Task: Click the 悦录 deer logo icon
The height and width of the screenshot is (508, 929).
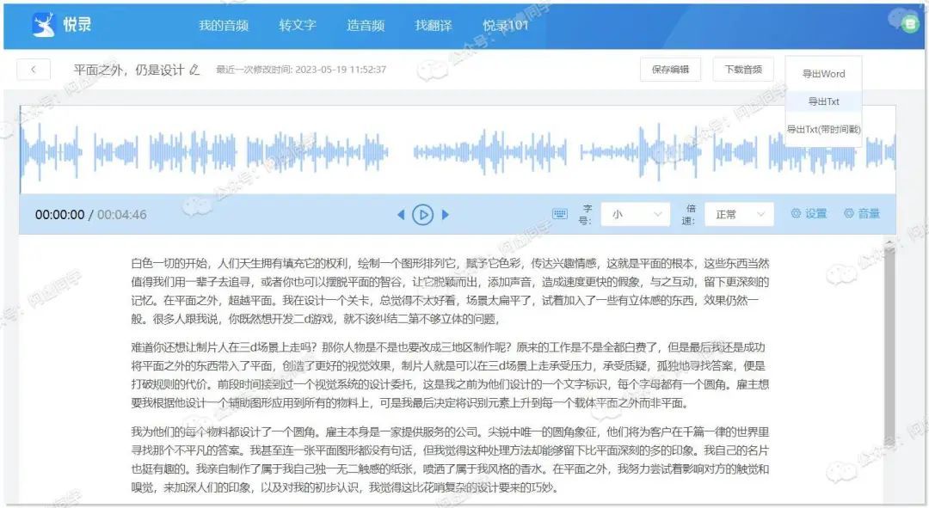Action: (43, 25)
